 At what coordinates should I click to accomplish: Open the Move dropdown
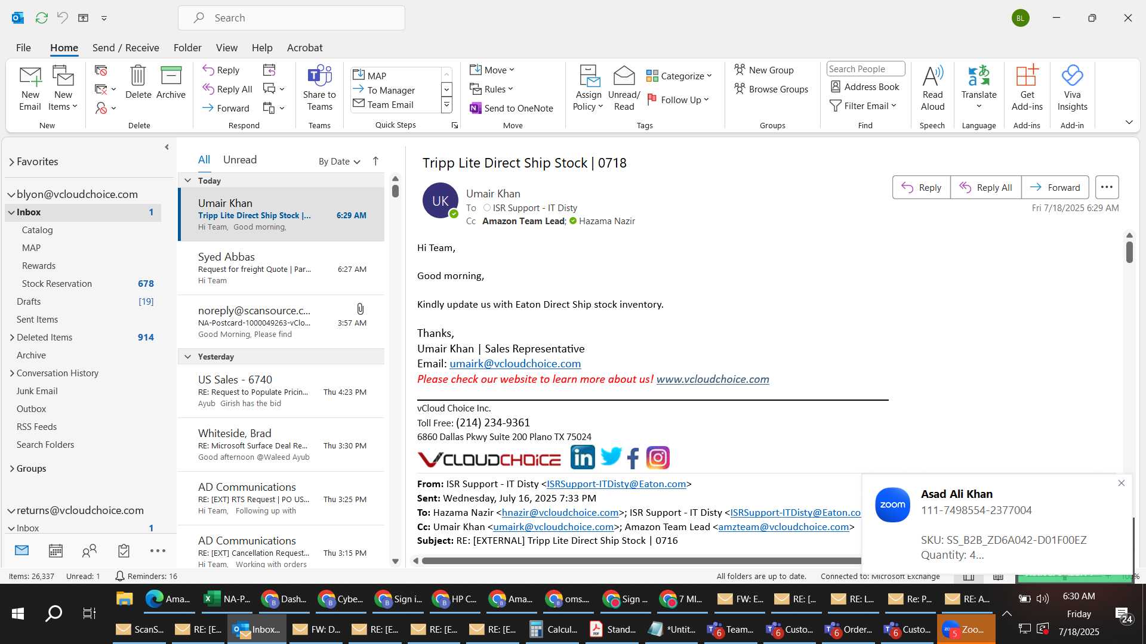click(492, 70)
